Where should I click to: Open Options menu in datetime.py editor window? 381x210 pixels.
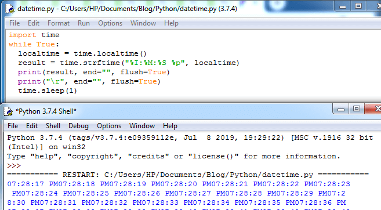coord(110,23)
